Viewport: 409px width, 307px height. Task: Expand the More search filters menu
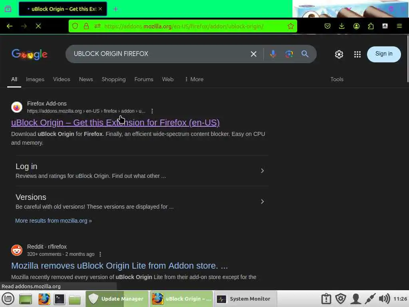(x=194, y=80)
